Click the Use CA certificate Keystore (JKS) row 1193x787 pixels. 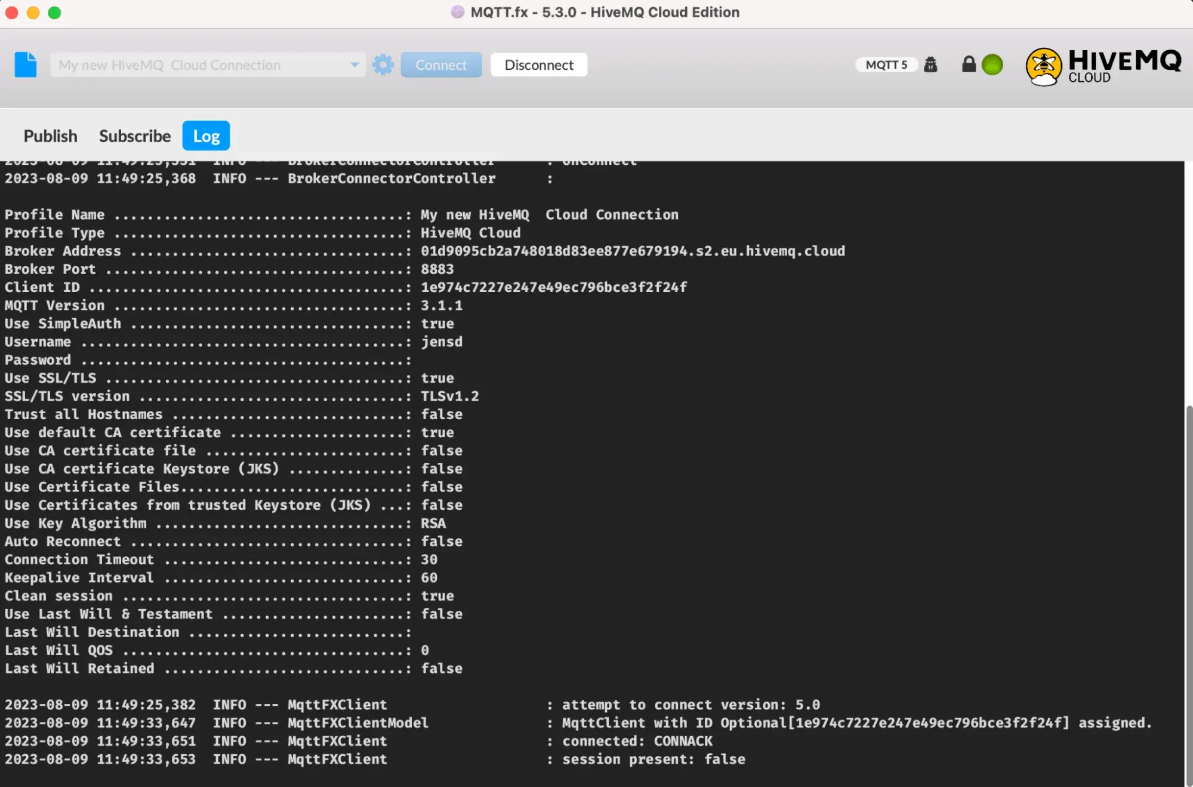[233, 469]
